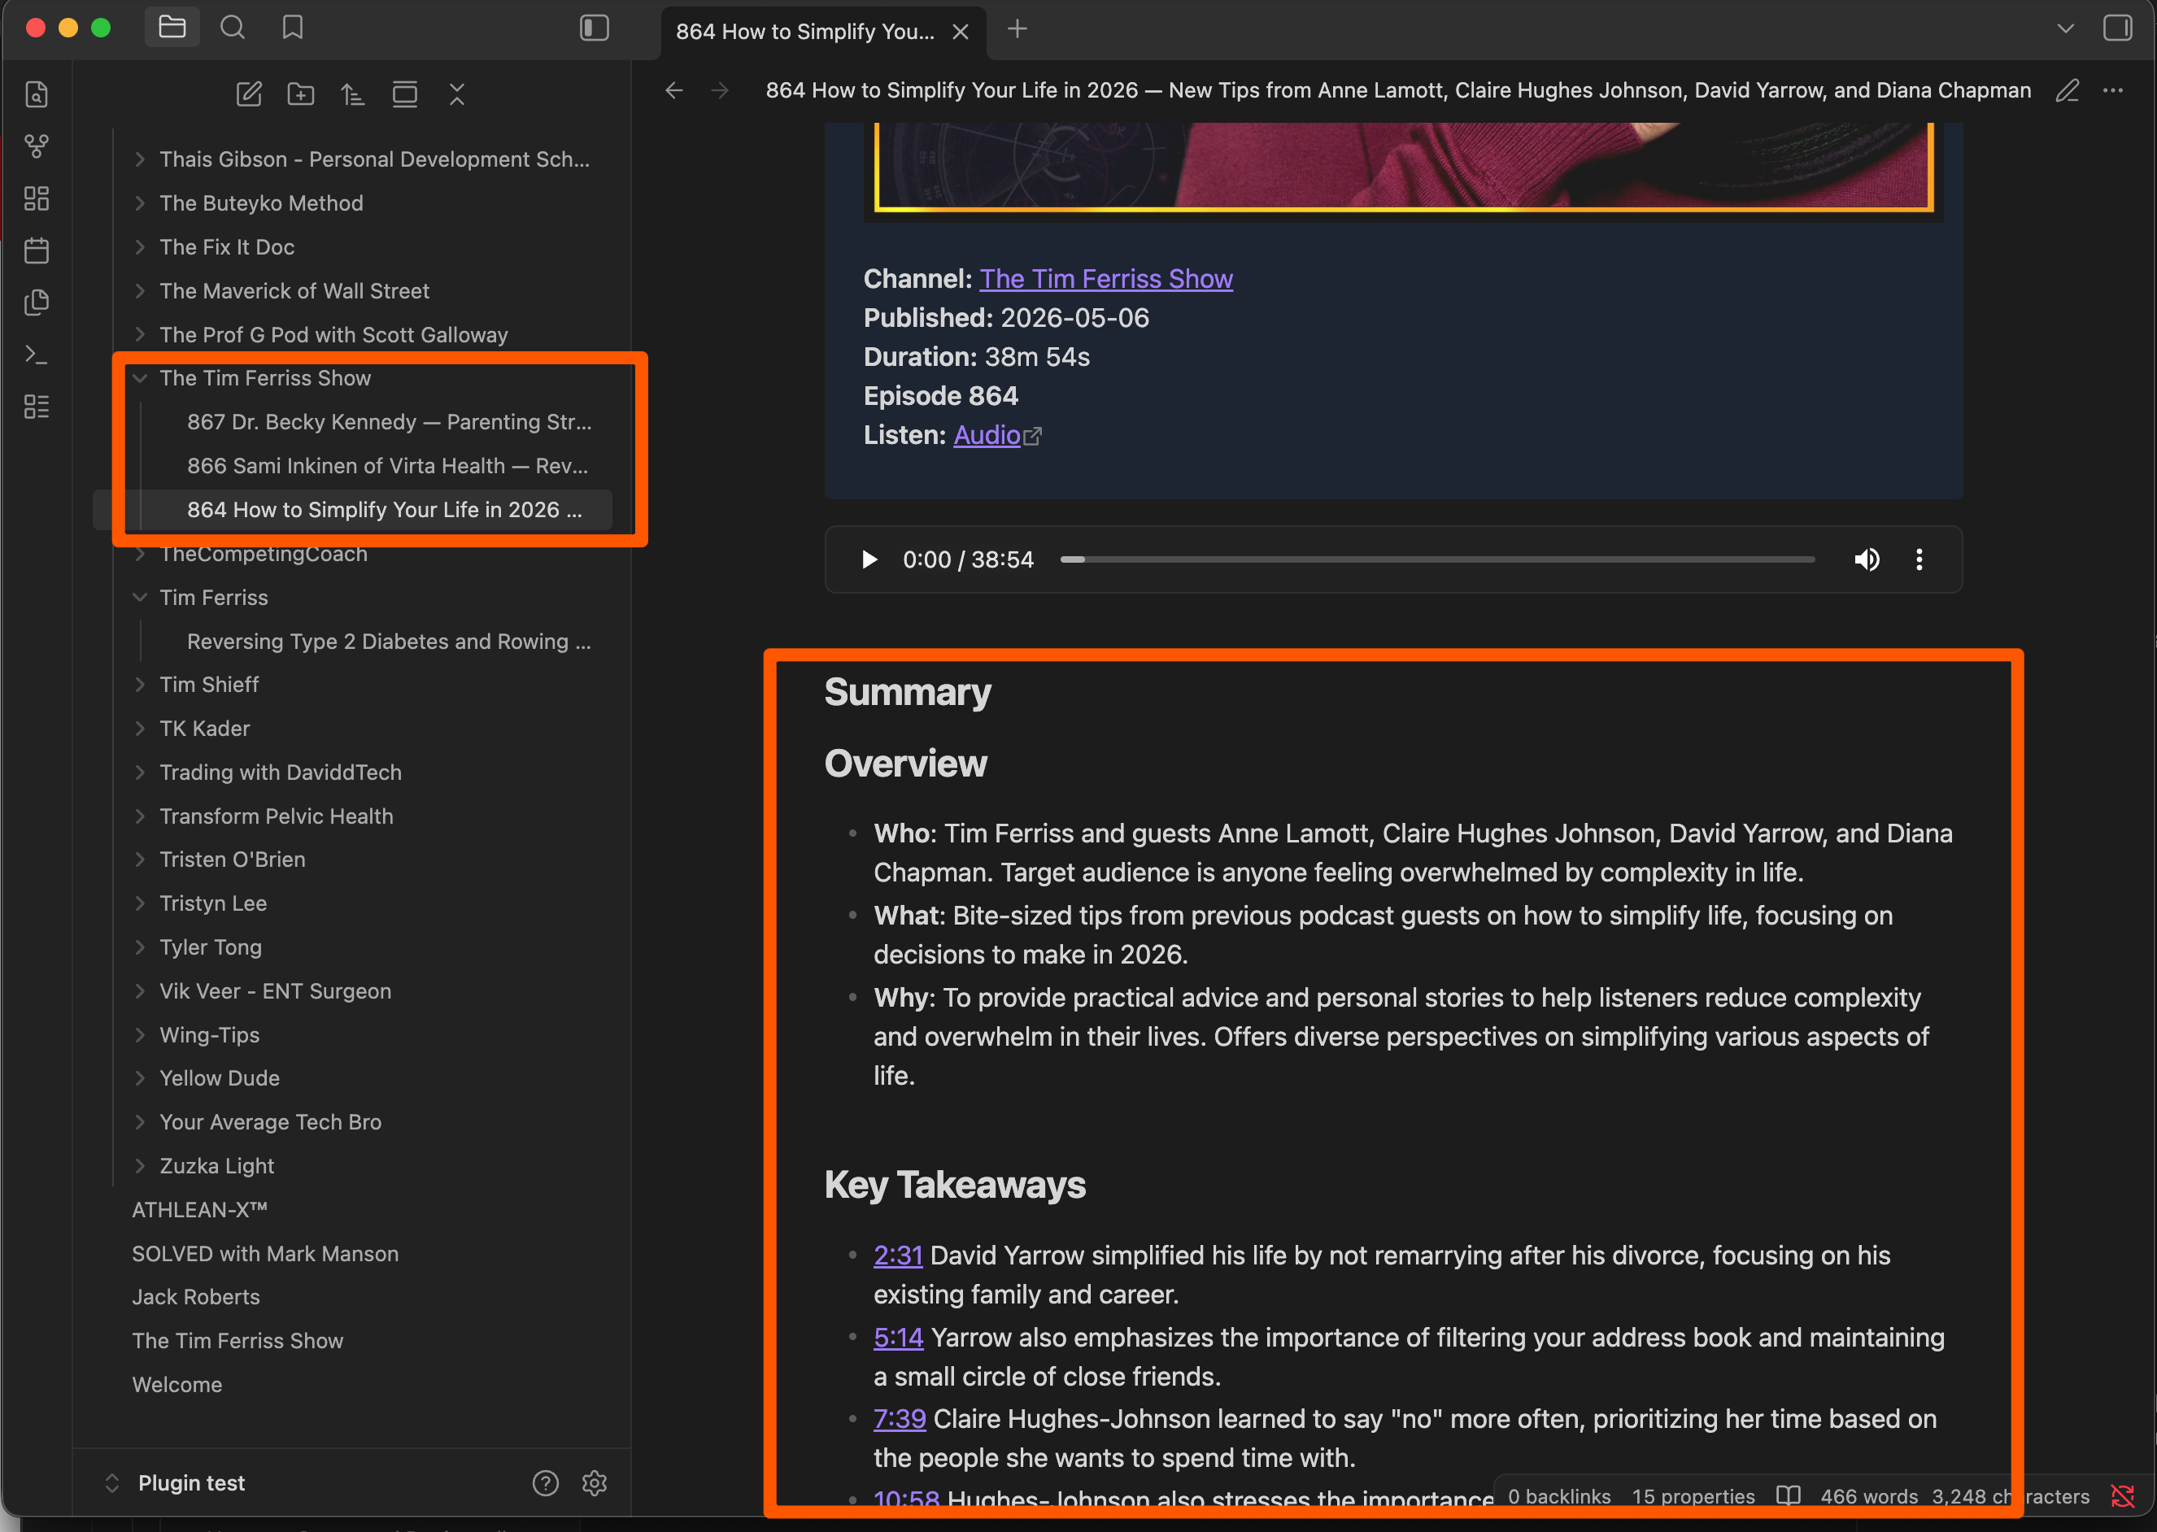Open 866 Sami Inkinen note

[387, 466]
